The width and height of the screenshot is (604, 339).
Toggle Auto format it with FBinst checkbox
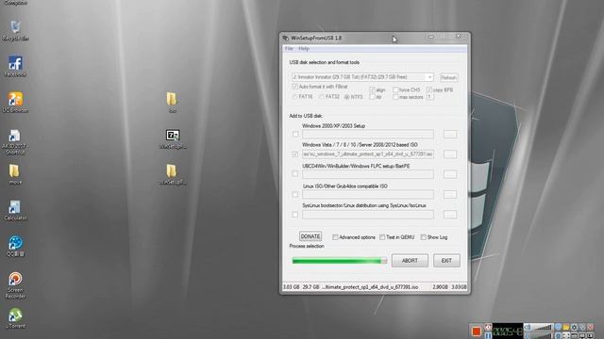(x=295, y=87)
